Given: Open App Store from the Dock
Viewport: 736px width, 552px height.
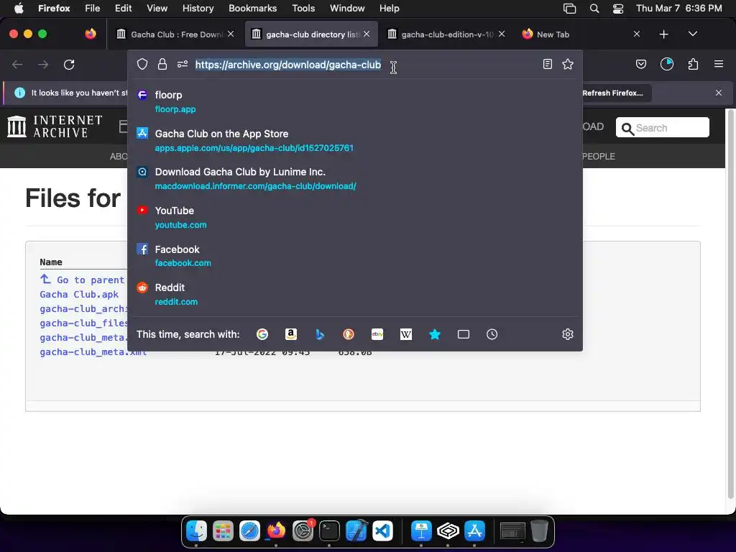Looking at the screenshot, I should click(x=474, y=531).
